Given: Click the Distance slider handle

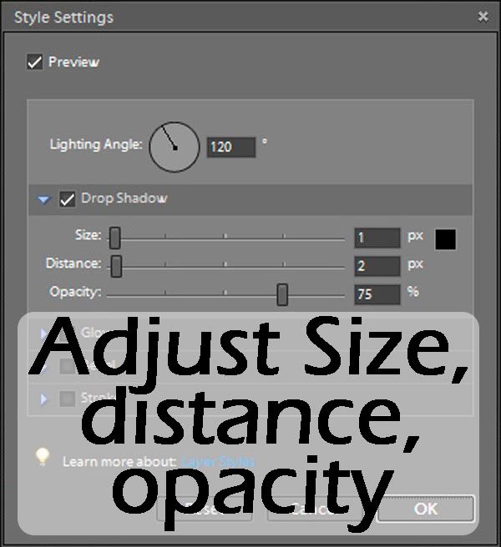Looking at the screenshot, I should (x=116, y=266).
